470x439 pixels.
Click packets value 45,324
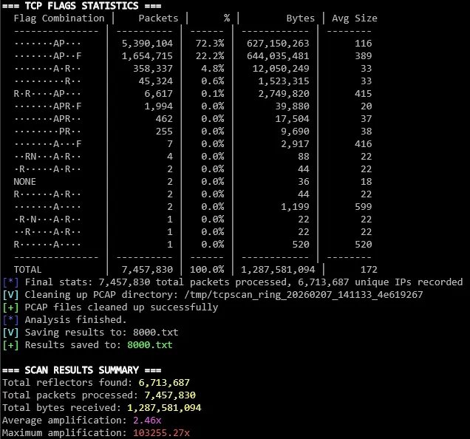tap(156, 81)
